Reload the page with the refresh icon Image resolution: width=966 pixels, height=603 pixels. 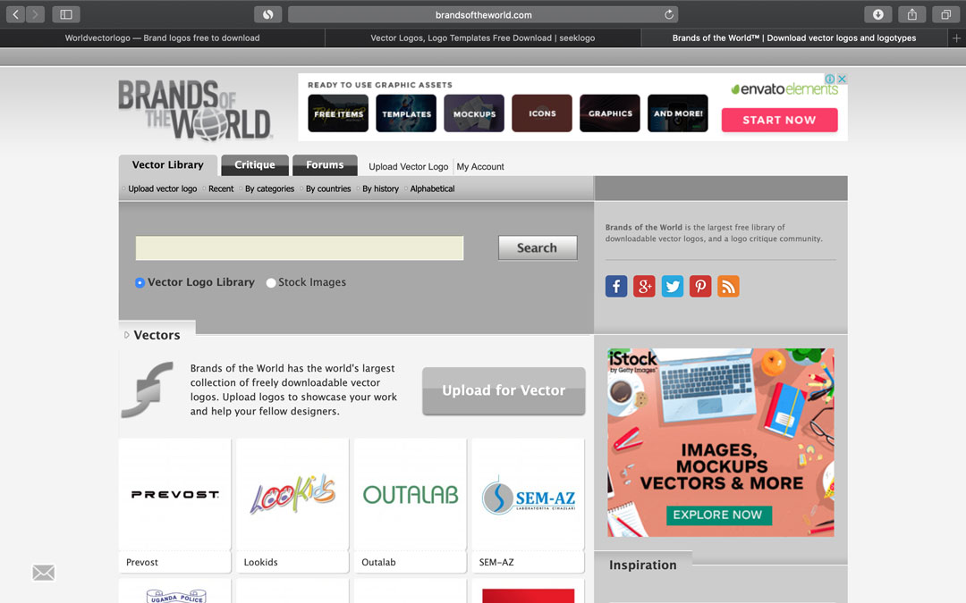click(x=668, y=14)
